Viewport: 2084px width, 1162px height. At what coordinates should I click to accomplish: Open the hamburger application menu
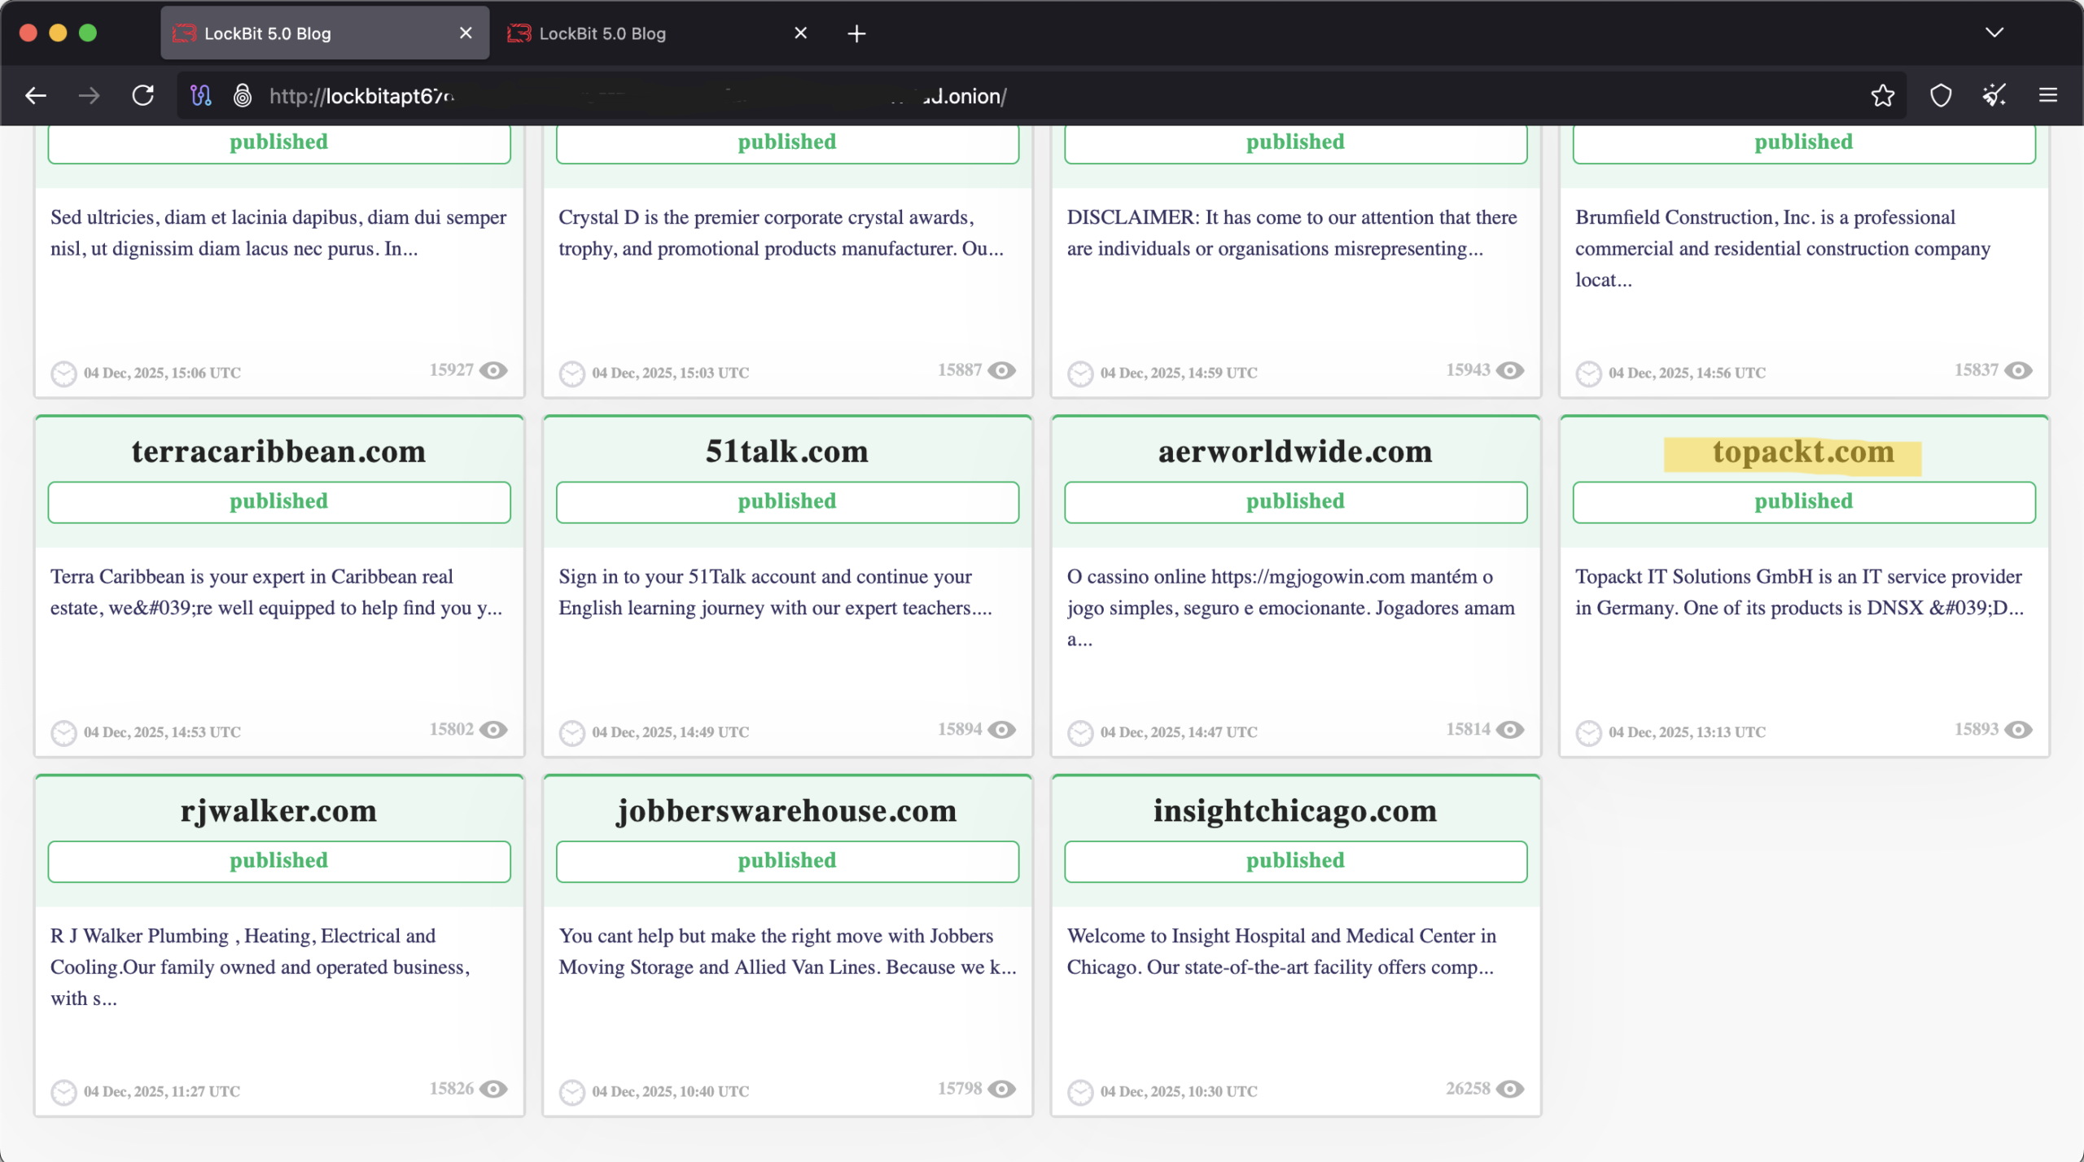click(2048, 96)
